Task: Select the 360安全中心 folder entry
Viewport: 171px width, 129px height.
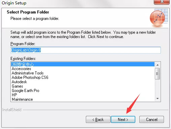Action: [x=83, y=64]
